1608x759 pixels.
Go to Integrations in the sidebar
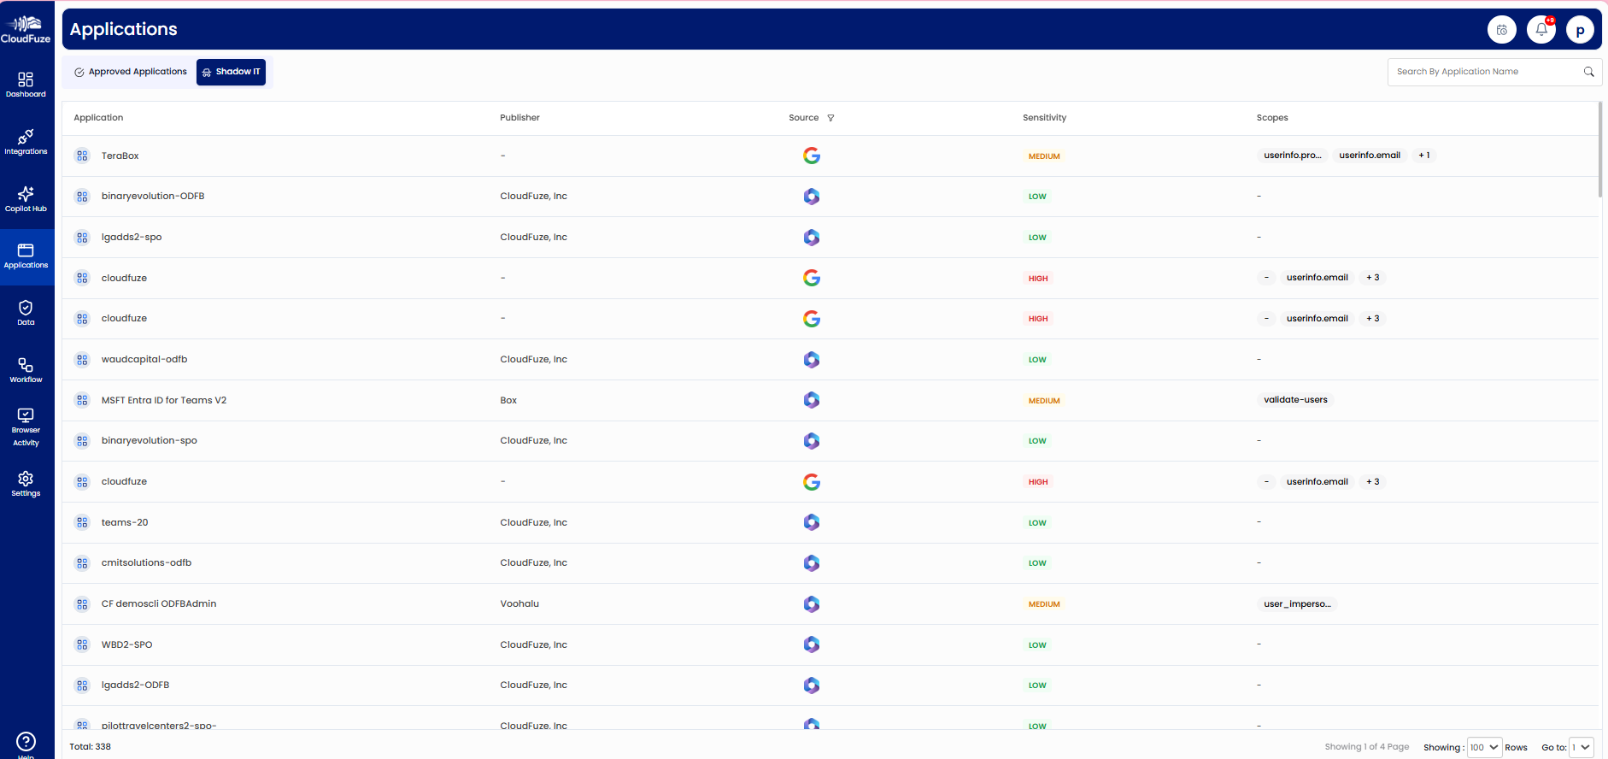tap(26, 142)
